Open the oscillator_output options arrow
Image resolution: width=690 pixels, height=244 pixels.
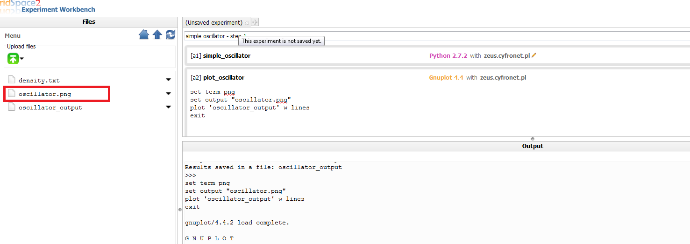pos(169,107)
